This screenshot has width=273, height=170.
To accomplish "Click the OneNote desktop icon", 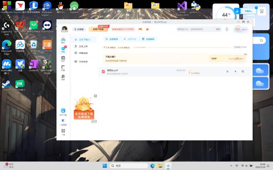I will (33, 65).
